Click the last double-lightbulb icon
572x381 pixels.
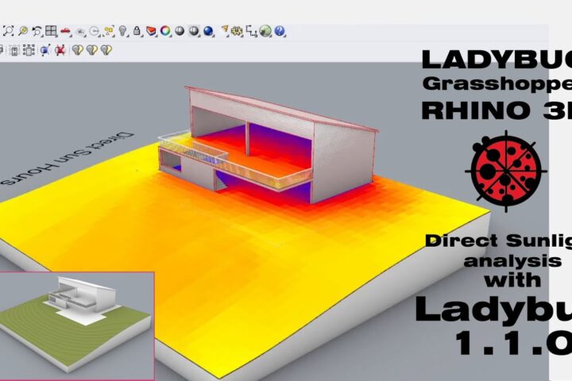tap(106, 50)
